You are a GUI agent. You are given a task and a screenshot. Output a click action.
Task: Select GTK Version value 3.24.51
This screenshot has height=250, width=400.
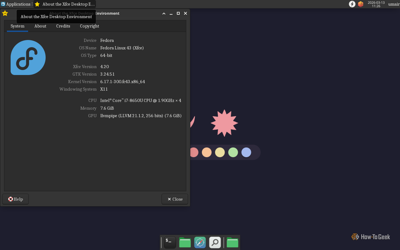click(x=107, y=74)
